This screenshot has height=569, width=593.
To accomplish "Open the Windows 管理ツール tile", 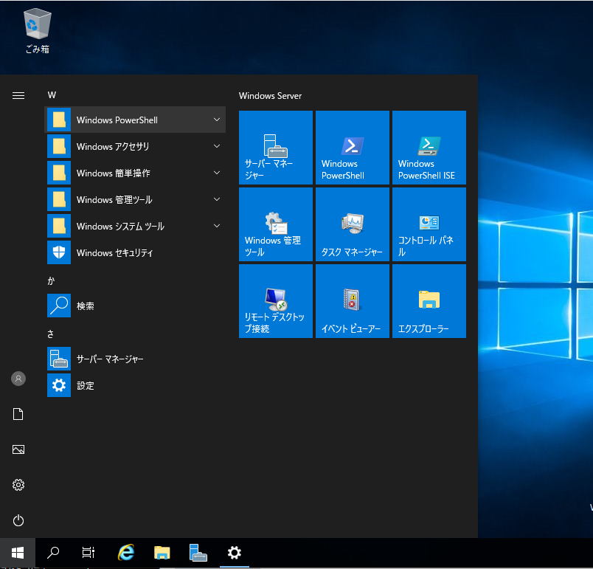I will coord(276,224).
